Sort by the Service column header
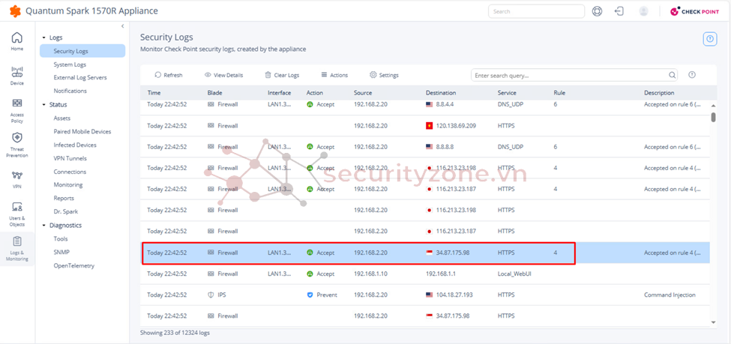The image size is (731, 344). (507, 93)
